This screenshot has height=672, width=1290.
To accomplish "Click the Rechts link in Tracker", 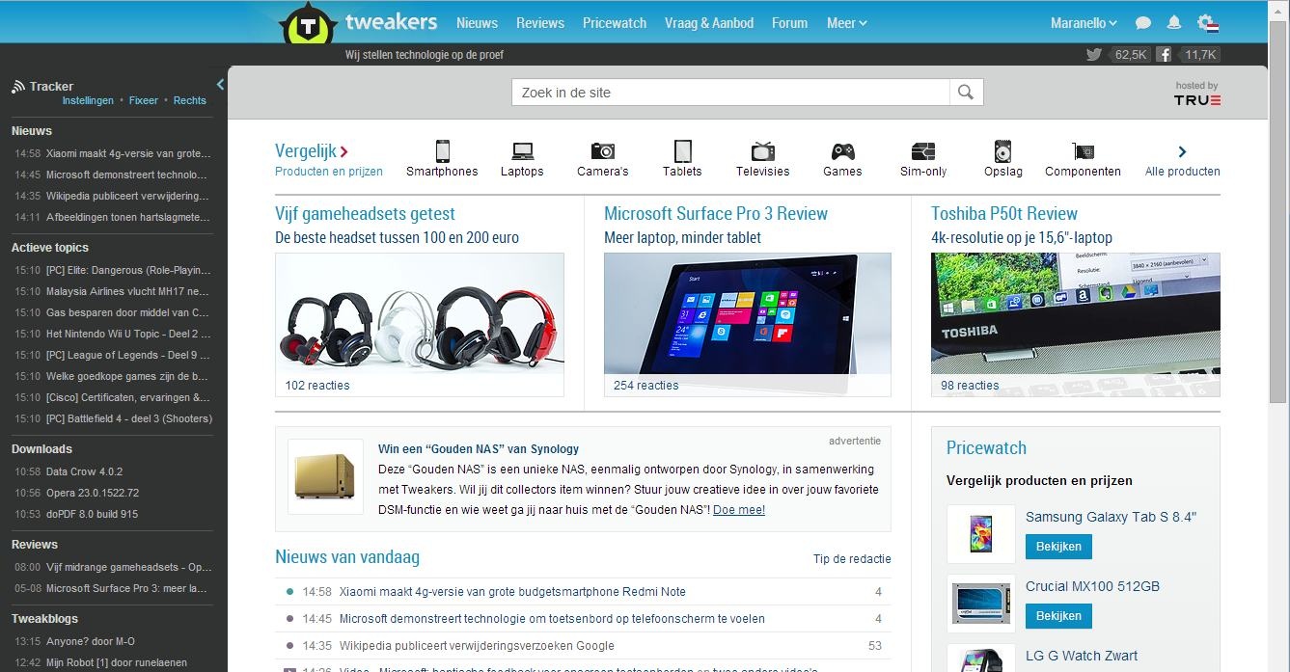I will 190,100.
